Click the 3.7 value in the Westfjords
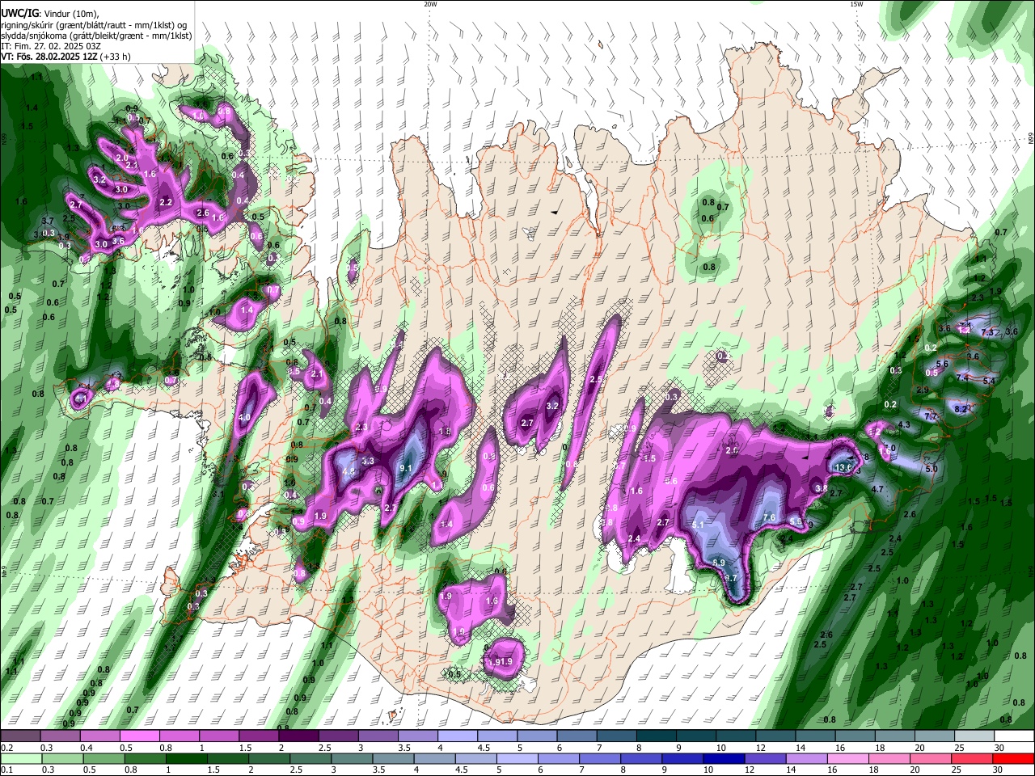The width and height of the screenshot is (1035, 776). 47,221
